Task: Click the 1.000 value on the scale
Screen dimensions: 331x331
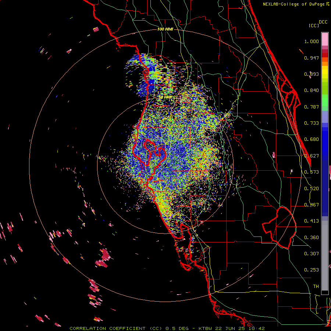Action: tap(312, 41)
